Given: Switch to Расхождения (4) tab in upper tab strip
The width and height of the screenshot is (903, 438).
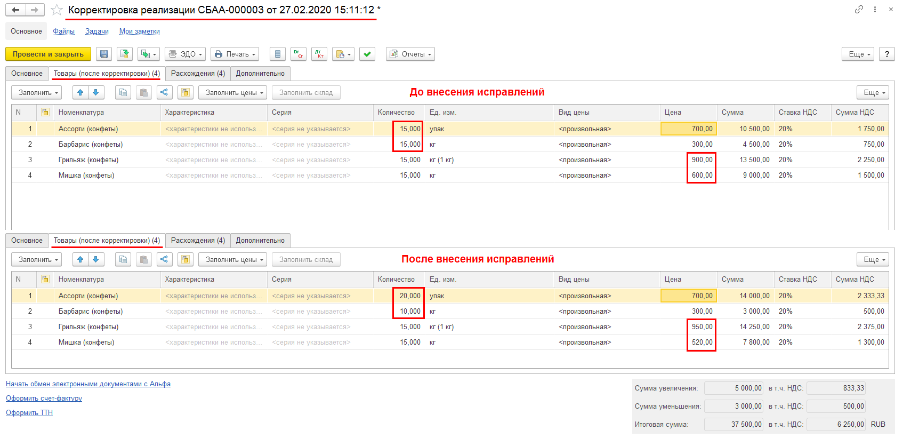Looking at the screenshot, I should point(198,73).
